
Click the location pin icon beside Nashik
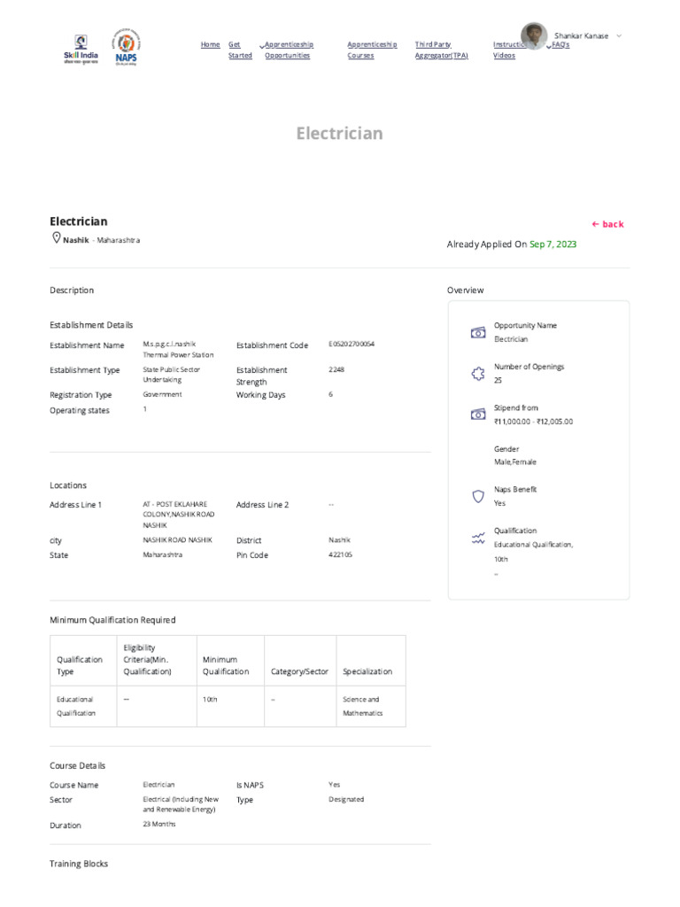pos(56,238)
